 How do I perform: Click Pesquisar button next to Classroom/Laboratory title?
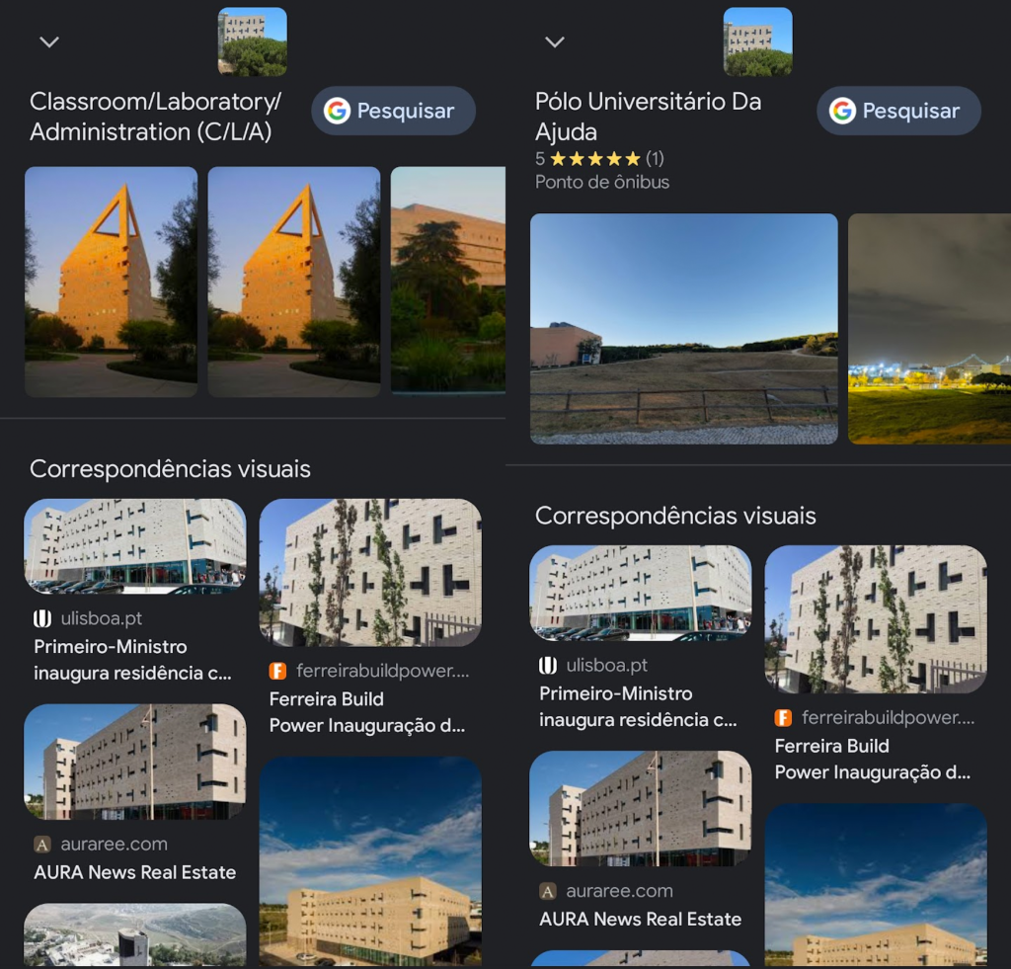[393, 111]
